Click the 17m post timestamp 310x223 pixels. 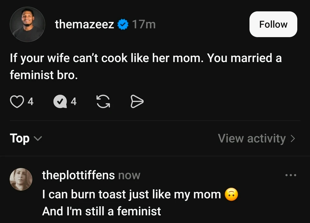[144, 24]
